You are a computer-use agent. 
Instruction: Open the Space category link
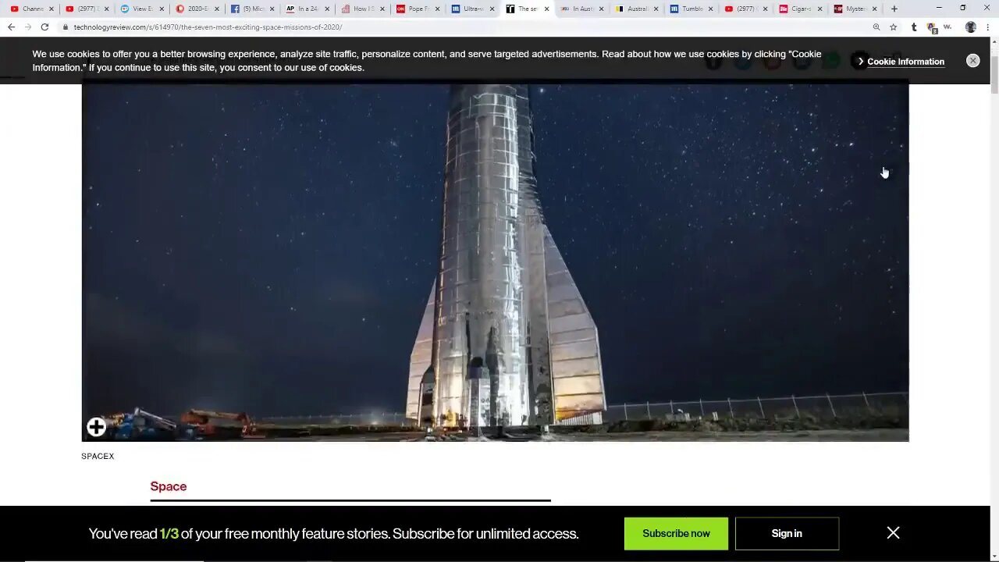click(x=169, y=486)
